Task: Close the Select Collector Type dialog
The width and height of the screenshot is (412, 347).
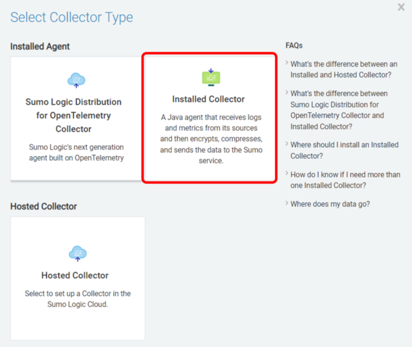Action: 401,7
